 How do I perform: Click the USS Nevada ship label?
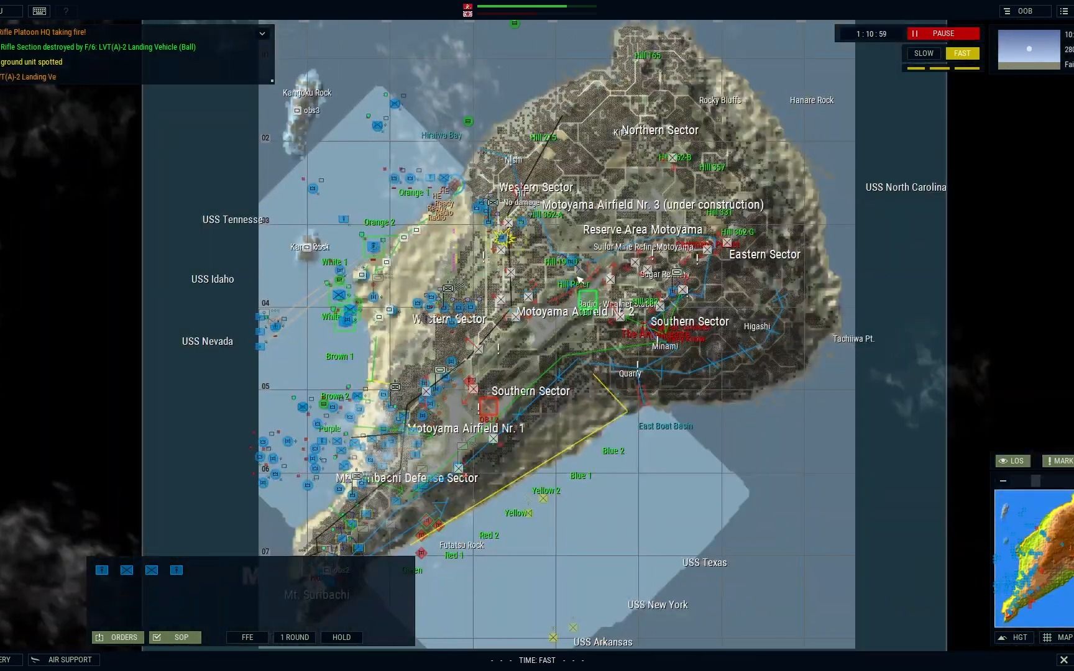click(x=208, y=341)
